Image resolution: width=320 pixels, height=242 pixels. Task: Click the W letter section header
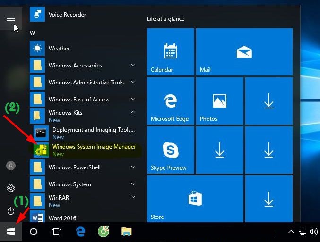coord(33,33)
